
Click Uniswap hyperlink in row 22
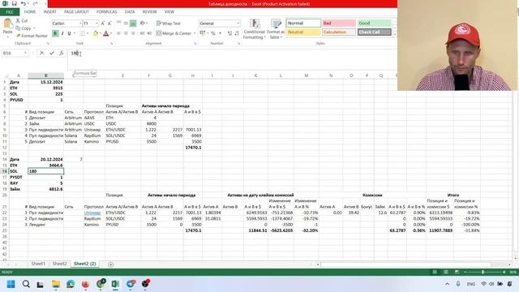pyautogui.click(x=92, y=213)
